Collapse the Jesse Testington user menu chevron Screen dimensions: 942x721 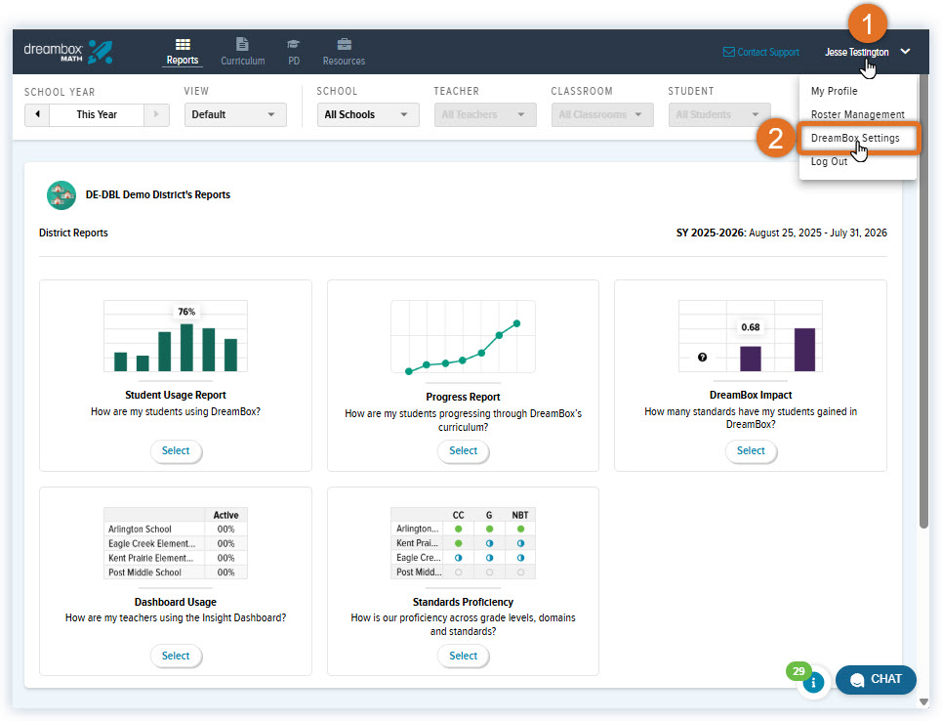click(x=905, y=52)
